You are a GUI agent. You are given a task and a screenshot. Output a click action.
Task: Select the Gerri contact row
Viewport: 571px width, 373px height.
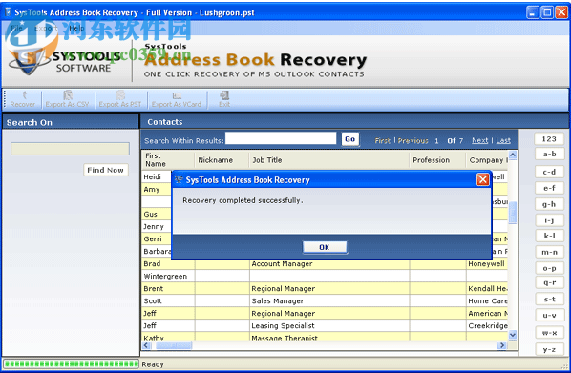(x=157, y=238)
